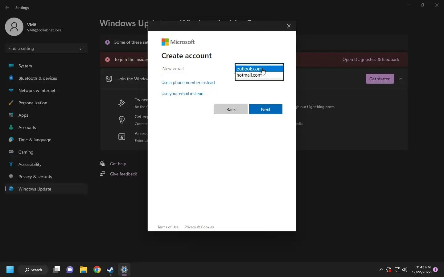Screen dimensions: 444x277
Task: Click the Apps icon in sidebar
Action: 11,115
